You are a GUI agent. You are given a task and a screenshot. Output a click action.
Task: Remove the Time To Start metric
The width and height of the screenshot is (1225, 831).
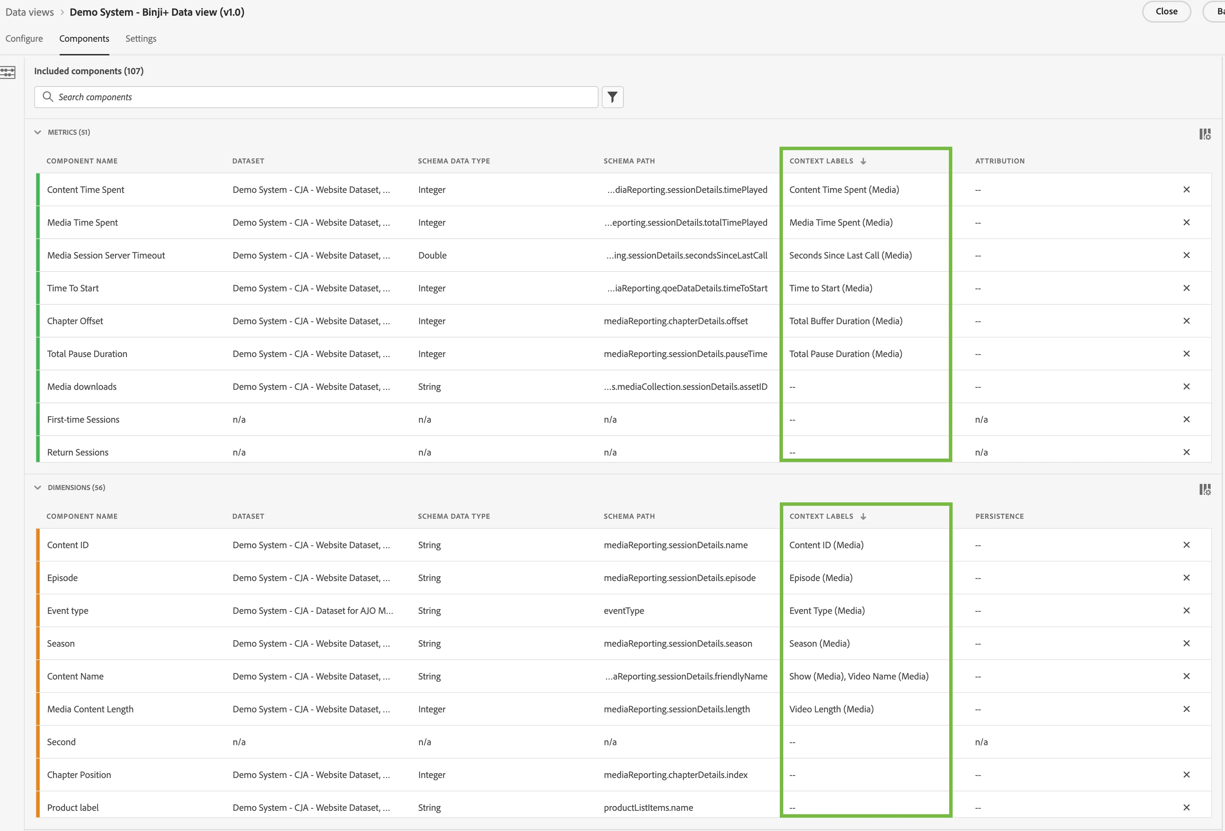(x=1187, y=288)
